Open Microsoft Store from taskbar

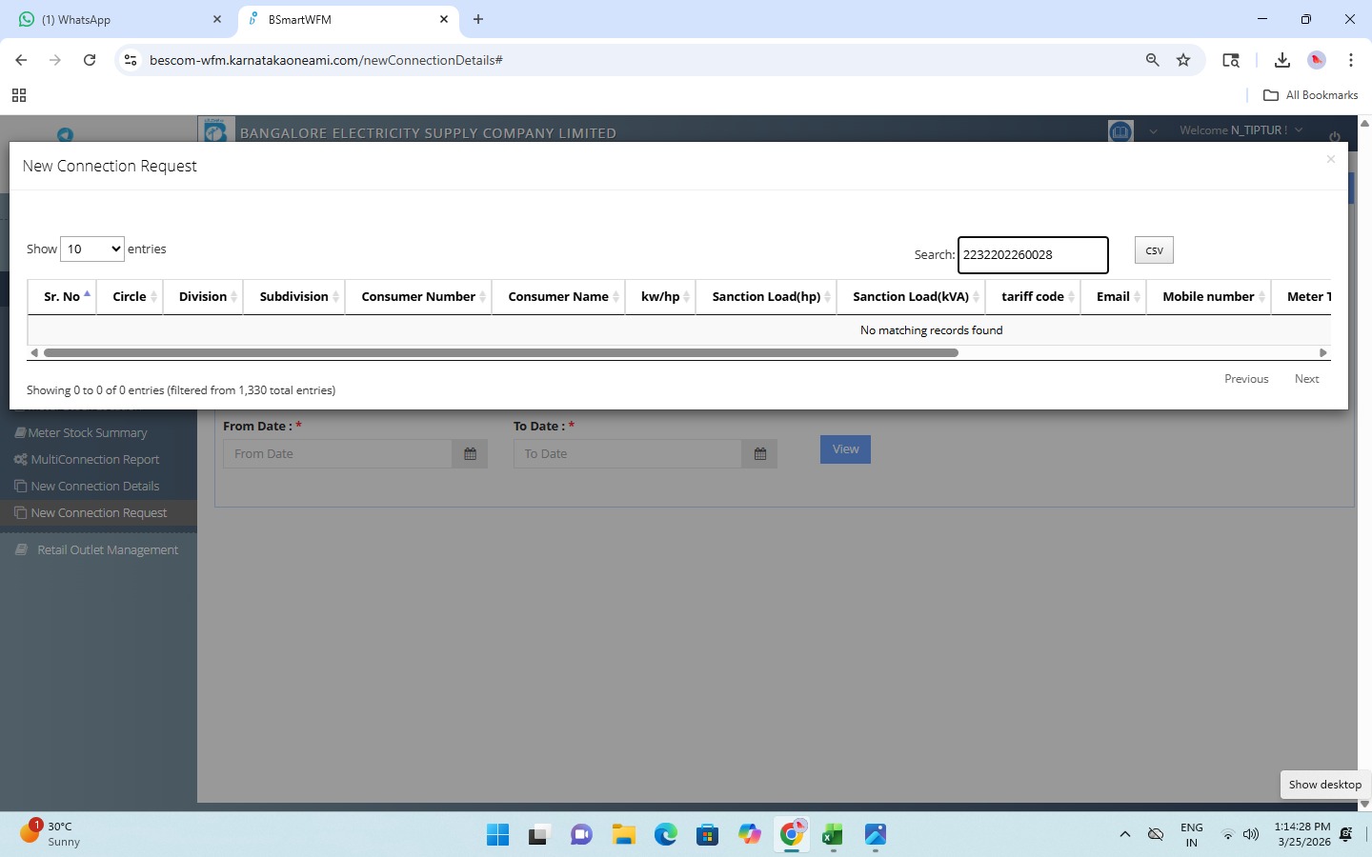click(x=708, y=835)
